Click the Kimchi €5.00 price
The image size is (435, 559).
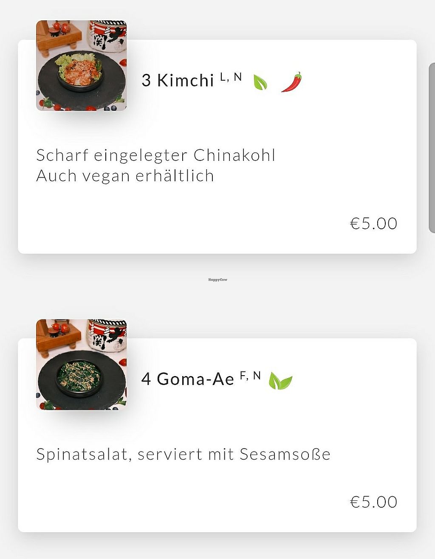click(x=373, y=224)
